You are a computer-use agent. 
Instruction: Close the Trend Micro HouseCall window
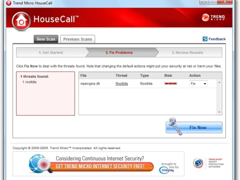[x=225, y=2]
